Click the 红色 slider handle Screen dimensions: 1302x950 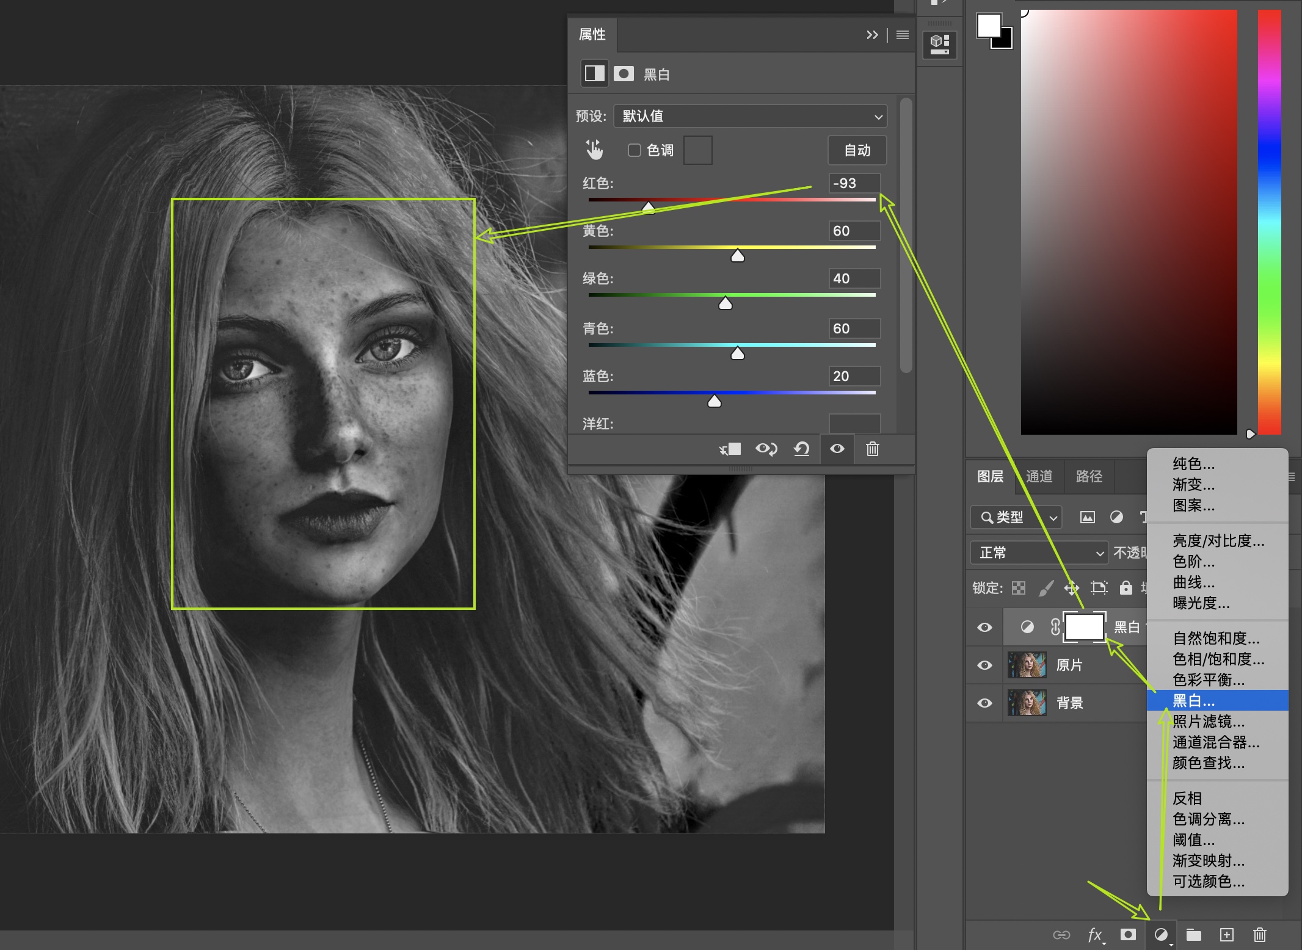(649, 208)
